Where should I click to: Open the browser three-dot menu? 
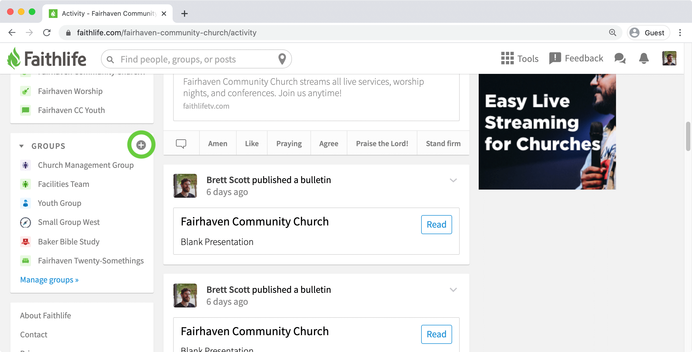pyautogui.click(x=680, y=33)
